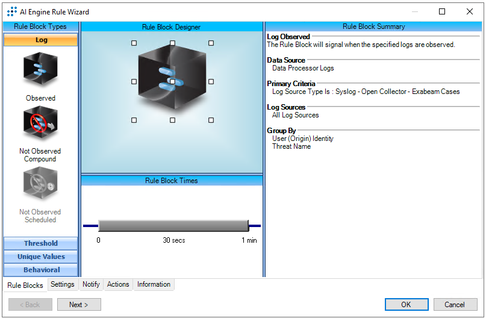Expand the Behavioral rule block category
The width and height of the screenshot is (486, 318).
(41, 270)
